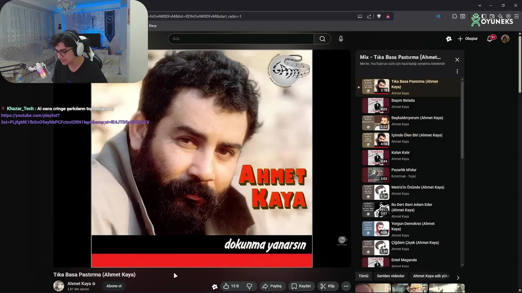Image resolution: width=522 pixels, height=293 pixels.
Task: Open the Mix playlist three-dot menu
Action: point(457,71)
